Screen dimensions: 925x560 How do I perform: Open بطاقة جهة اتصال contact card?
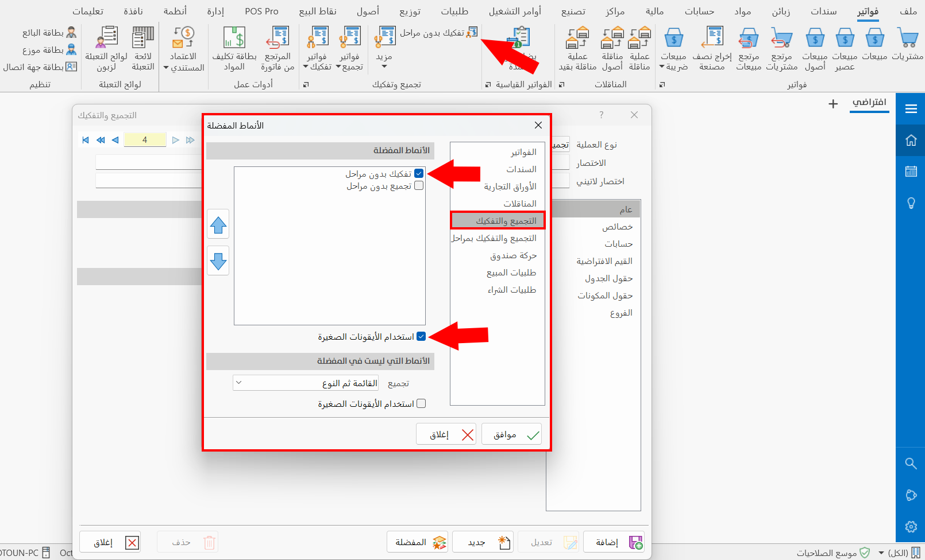coord(40,67)
